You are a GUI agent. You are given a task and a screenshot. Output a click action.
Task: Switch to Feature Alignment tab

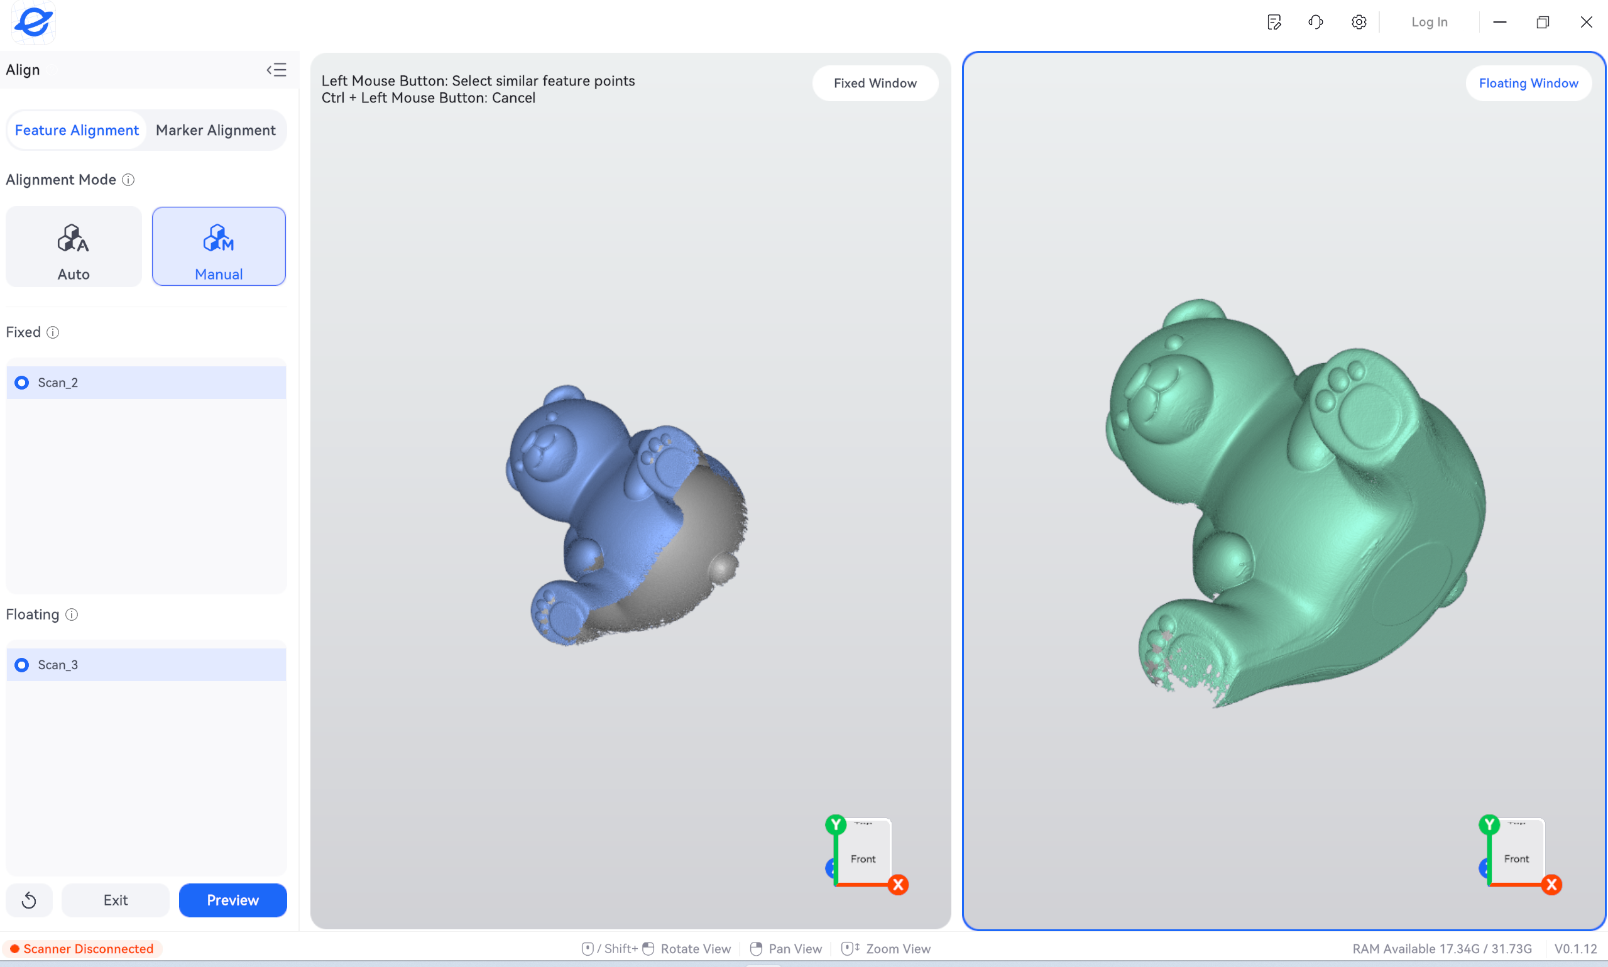coord(77,130)
